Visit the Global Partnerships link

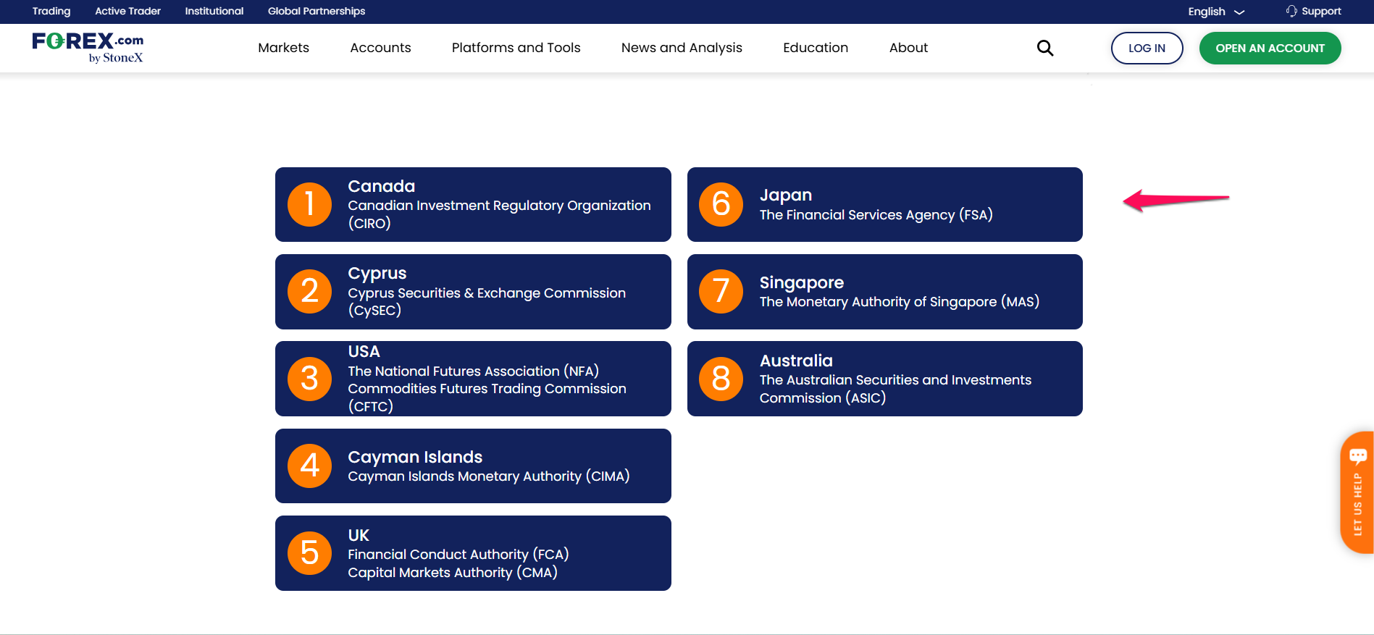pyautogui.click(x=317, y=11)
